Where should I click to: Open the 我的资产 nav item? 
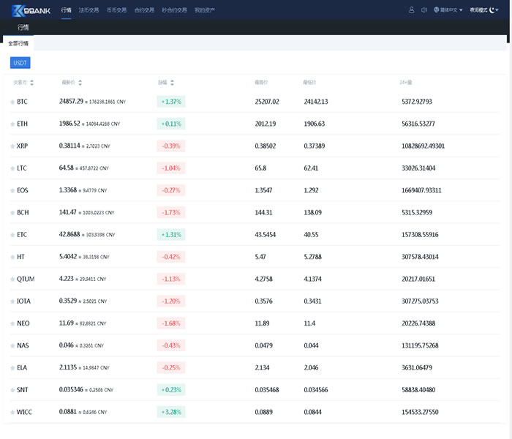[x=205, y=10]
